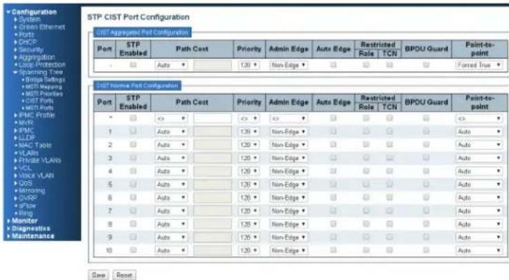The width and height of the screenshot is (509, 280).
Task: Open aggregated Path Cost dropdown
Action: pyautogui.click(x=171, y=65)
